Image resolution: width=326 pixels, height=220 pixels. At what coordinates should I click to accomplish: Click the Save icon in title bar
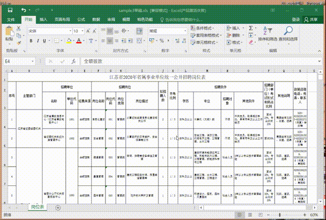[10, 10]
